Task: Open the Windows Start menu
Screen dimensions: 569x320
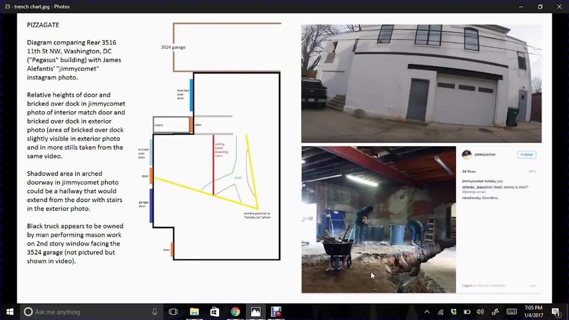Action: coord(10,312)
